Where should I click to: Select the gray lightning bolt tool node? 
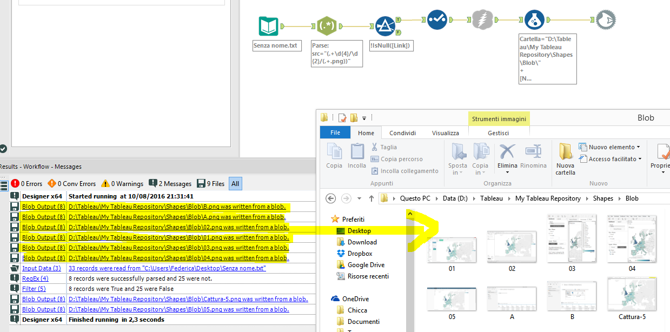coord(482,20)
